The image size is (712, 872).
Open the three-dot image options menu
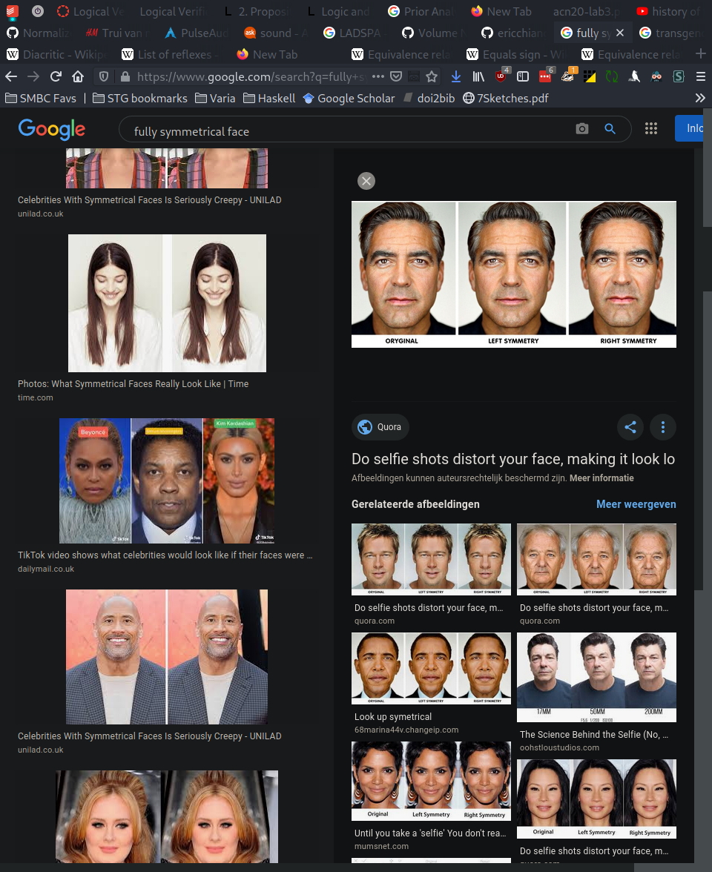[663, 427]
